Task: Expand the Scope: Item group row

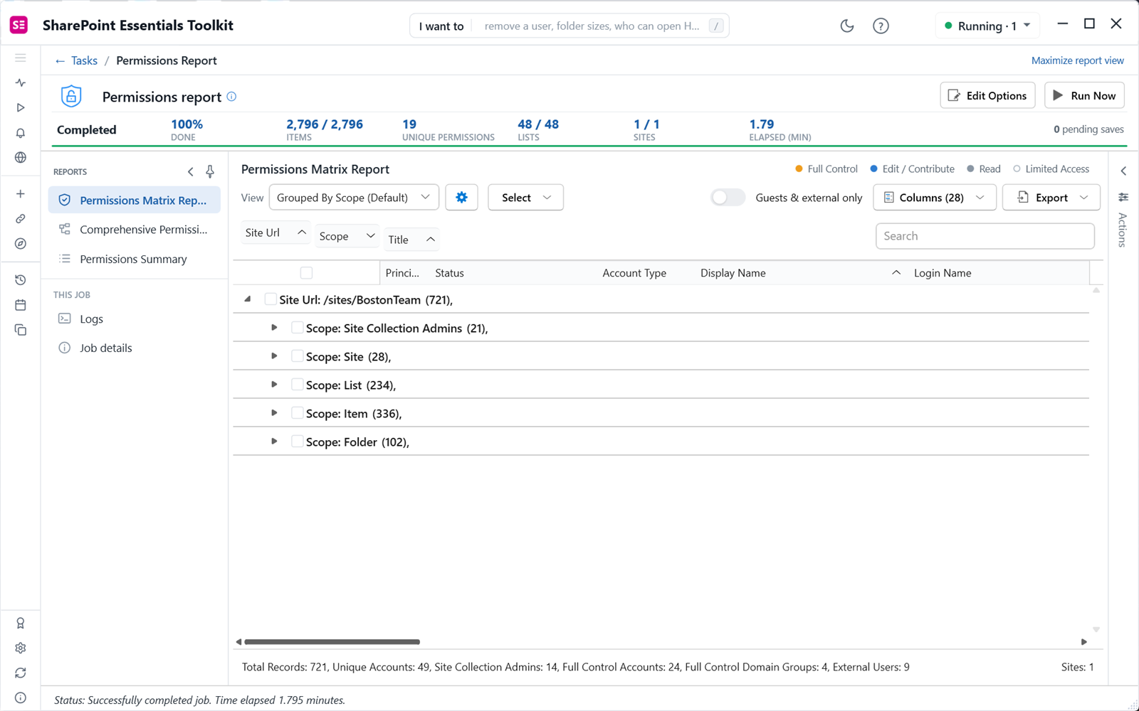Action: [274, 413]
